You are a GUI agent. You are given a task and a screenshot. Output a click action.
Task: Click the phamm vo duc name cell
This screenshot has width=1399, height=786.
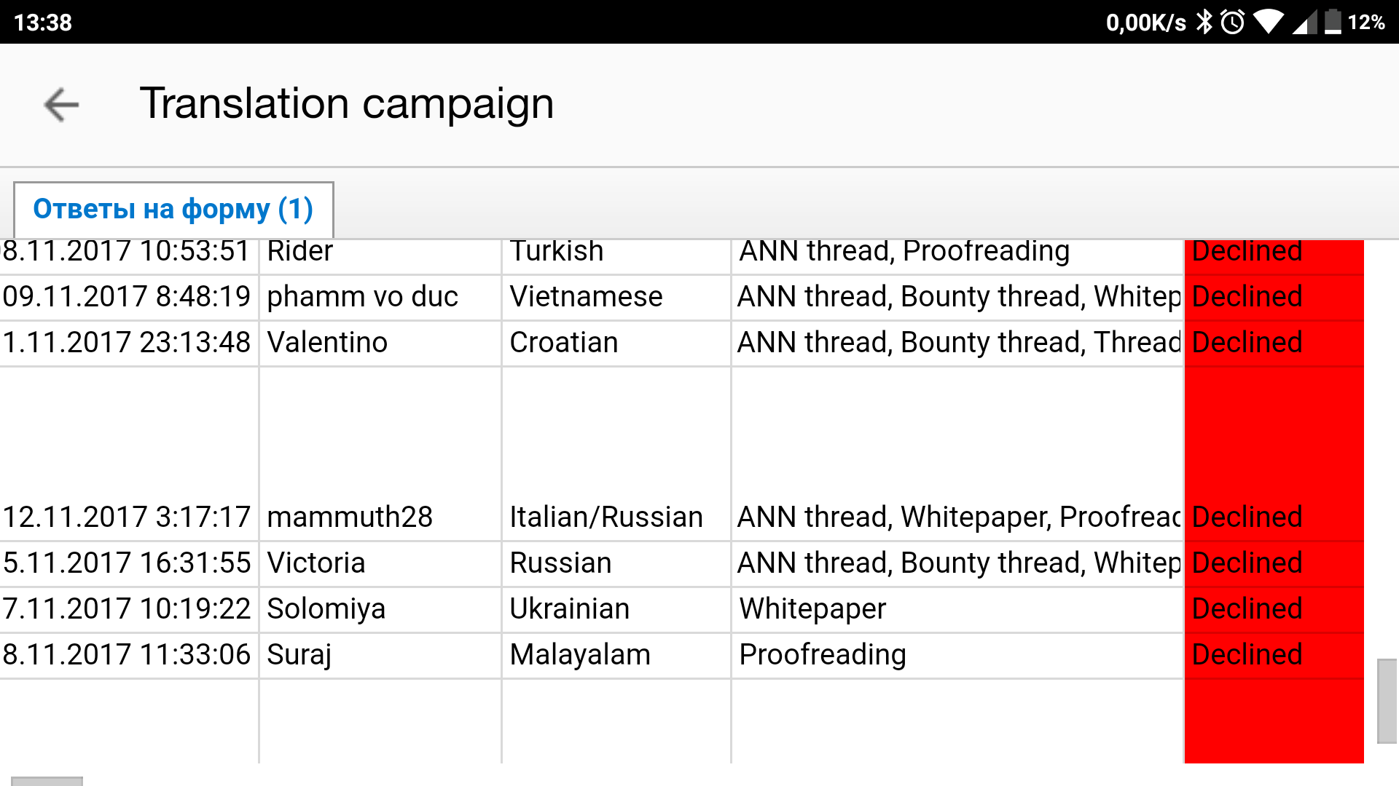pos(380,297)
